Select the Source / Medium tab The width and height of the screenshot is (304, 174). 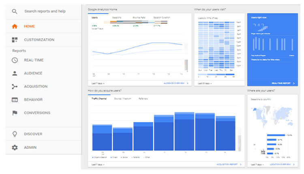(x=123, y=99)
